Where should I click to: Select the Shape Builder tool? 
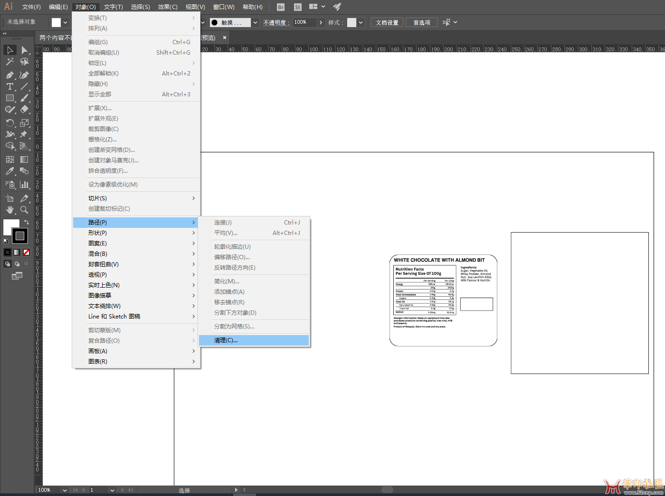point(10,146)
